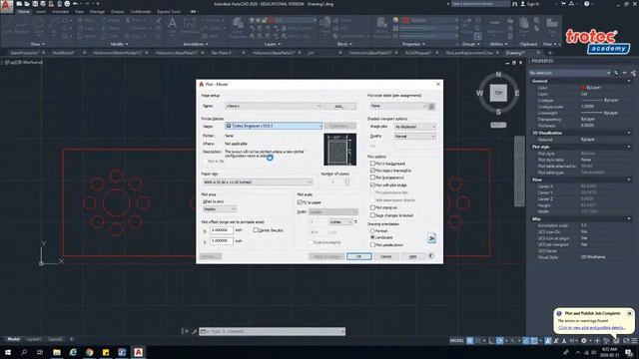
Task: Click the workspace switching gear in status bar
Action: 583,341
